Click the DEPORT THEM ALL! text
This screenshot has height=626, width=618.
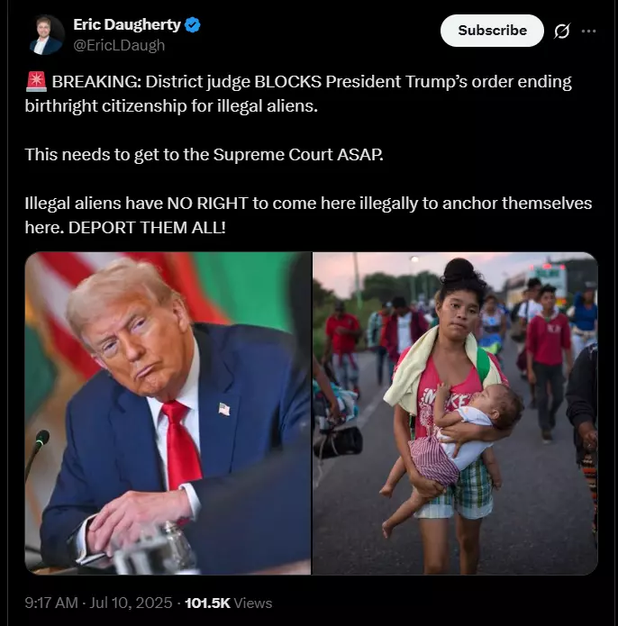point(147,228)
